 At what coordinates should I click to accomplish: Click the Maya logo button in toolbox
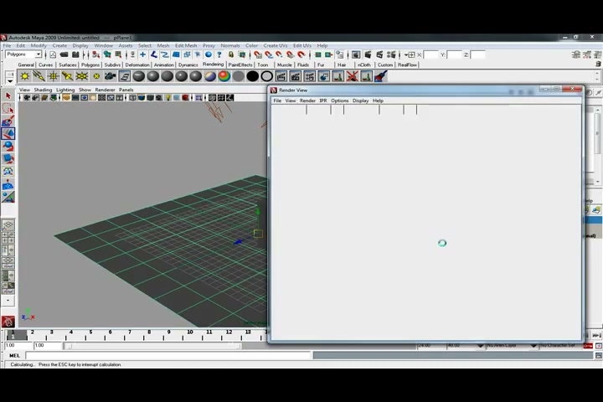click(x=8, y=322)
